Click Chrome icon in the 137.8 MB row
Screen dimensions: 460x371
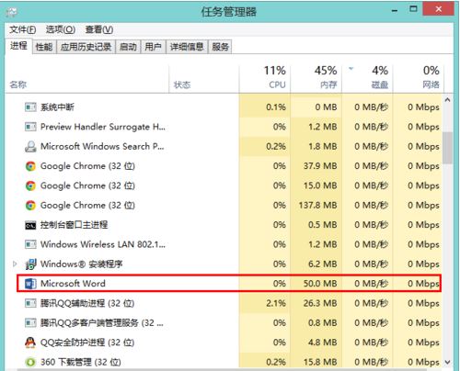pyautogui.click(x=30, y=206)
